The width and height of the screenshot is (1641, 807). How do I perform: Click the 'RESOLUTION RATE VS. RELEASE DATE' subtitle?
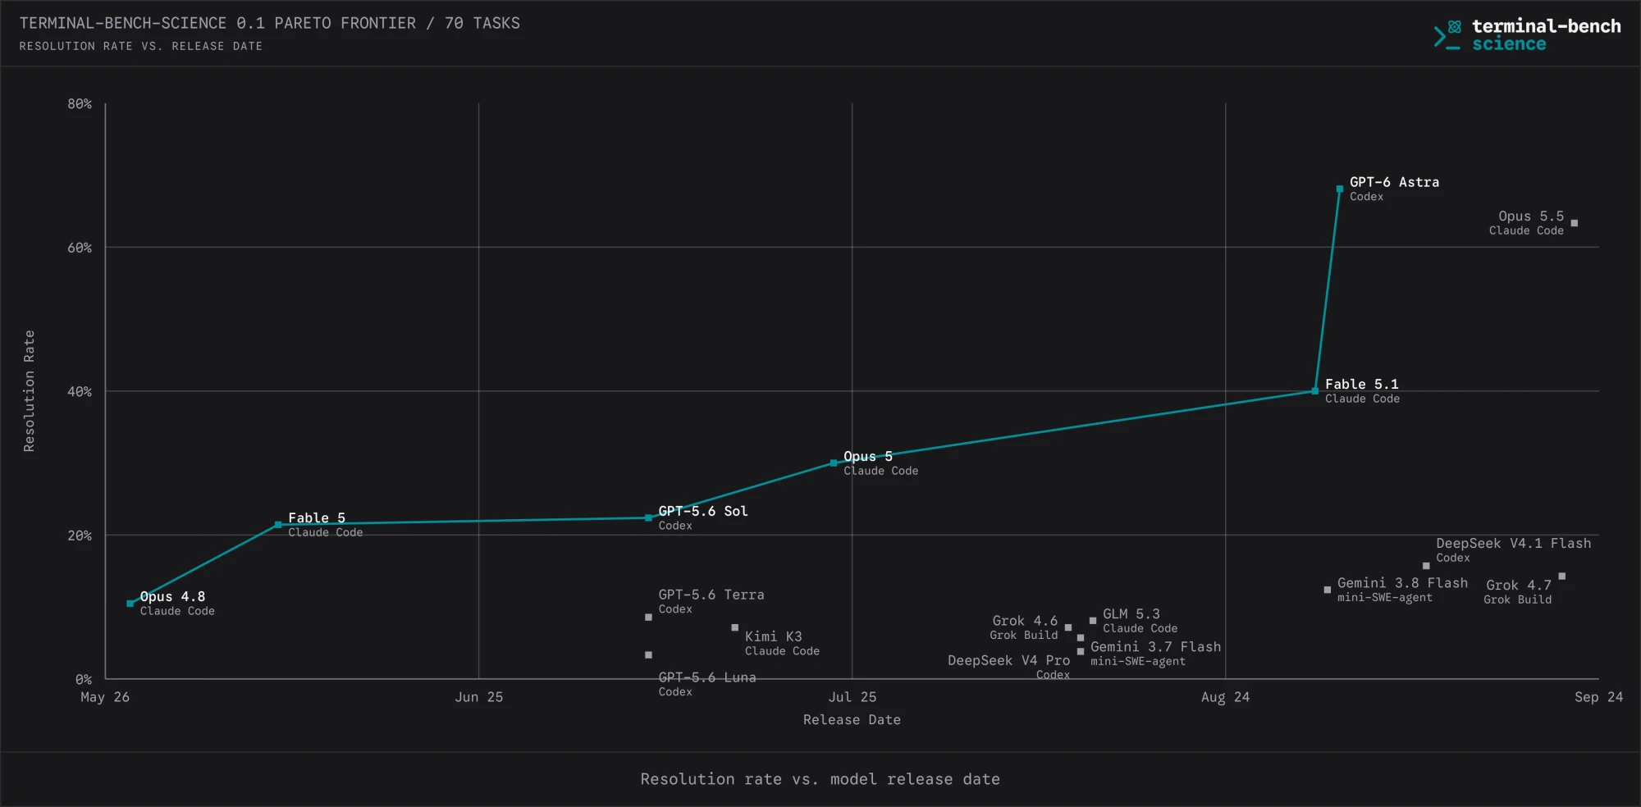click(x=141, y=47)
